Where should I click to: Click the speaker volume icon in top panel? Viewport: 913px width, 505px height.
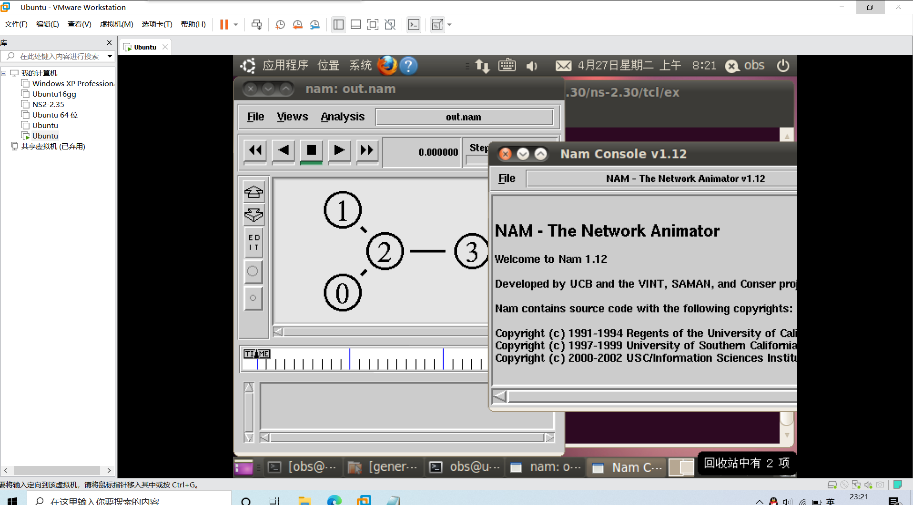pyautogui.click(x=532, y=66)
